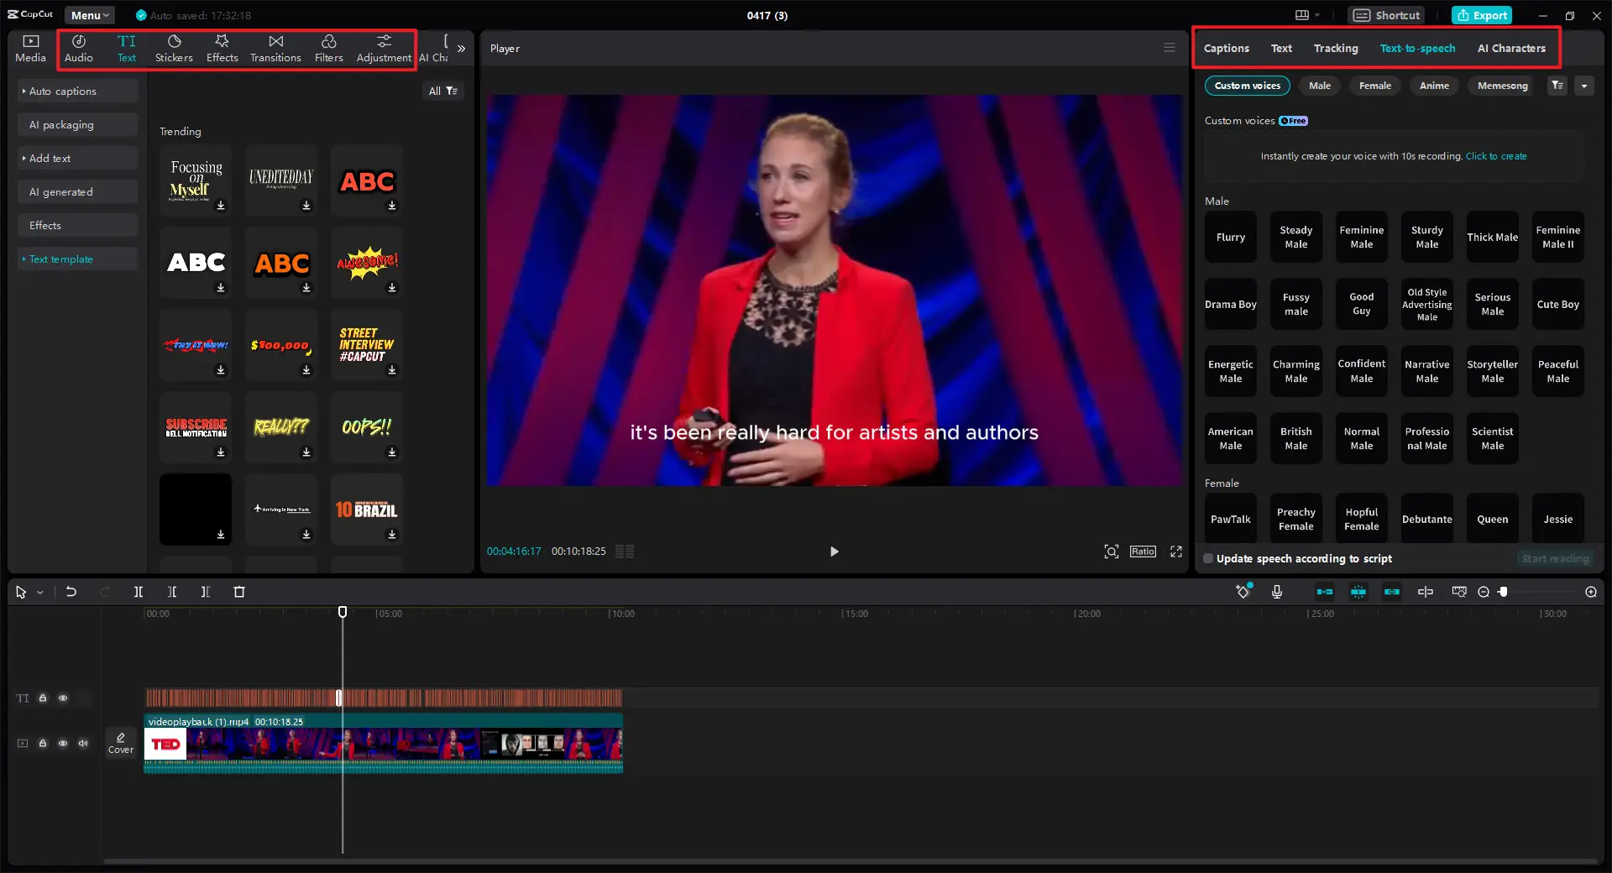
Task: Export the project
Action: (x=1483, y=15)
